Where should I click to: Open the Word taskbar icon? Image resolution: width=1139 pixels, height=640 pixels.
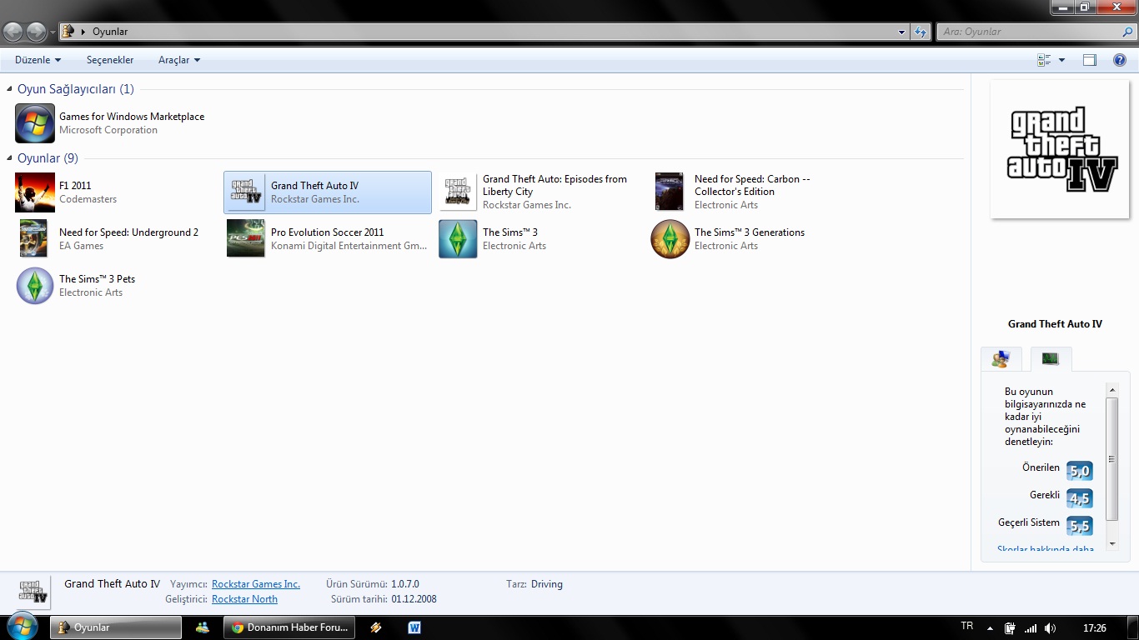point(414,627)
